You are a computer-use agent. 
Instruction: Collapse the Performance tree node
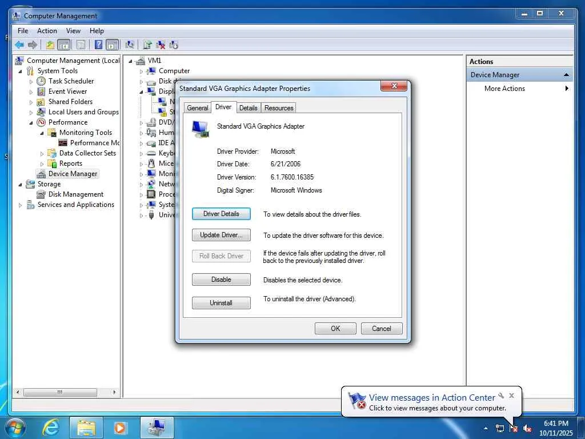[31, 122]
